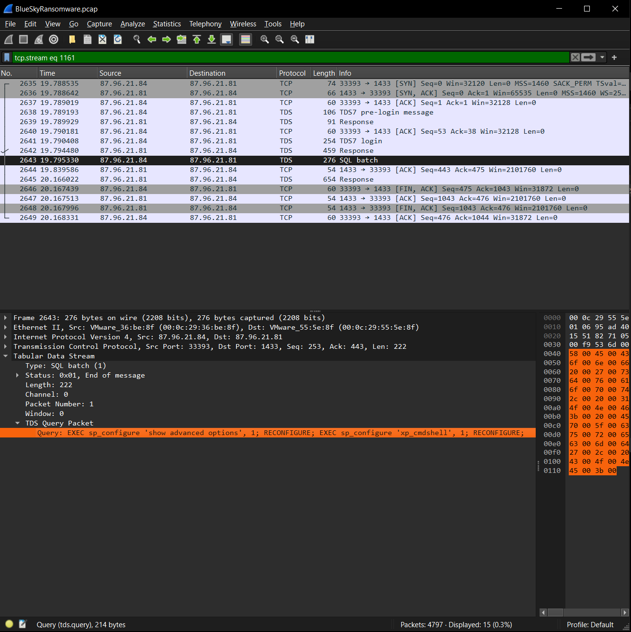Image resolution: width=631 pixels, height=632 pixels.
Task: Zoom out on packet text
Action: coord(280,39)
